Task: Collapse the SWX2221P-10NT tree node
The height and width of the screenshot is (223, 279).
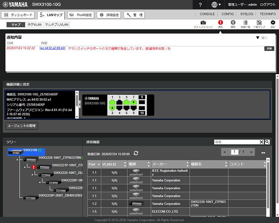Action: tap(25, 167)
